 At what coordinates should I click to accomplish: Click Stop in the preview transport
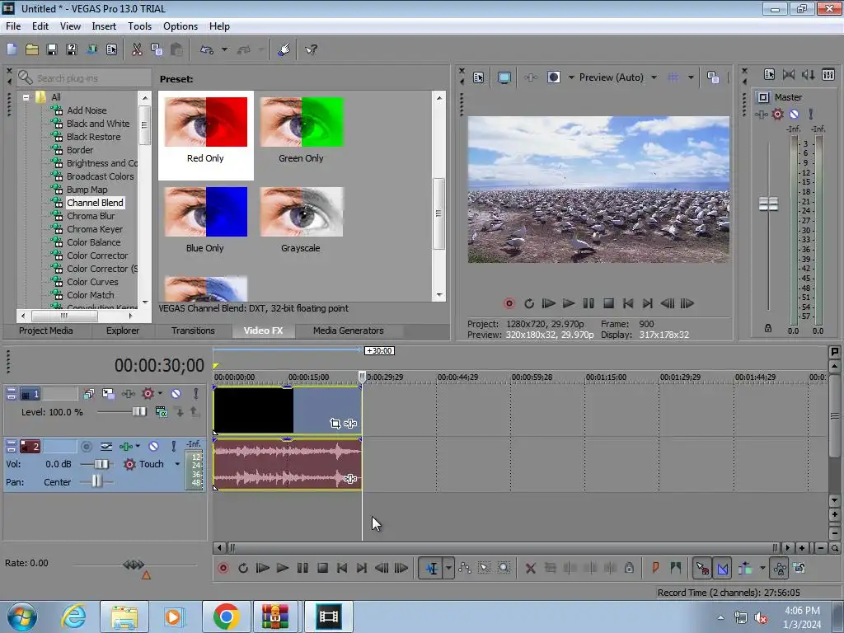coord(608,303)
